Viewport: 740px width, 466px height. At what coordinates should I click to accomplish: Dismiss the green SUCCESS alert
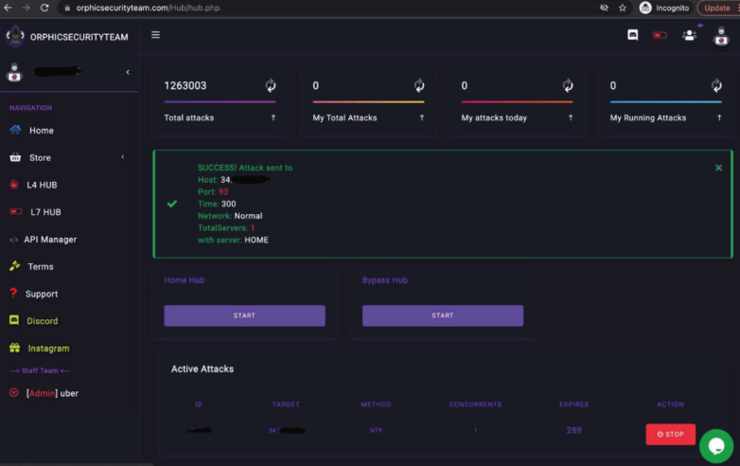tap(718, 168)
